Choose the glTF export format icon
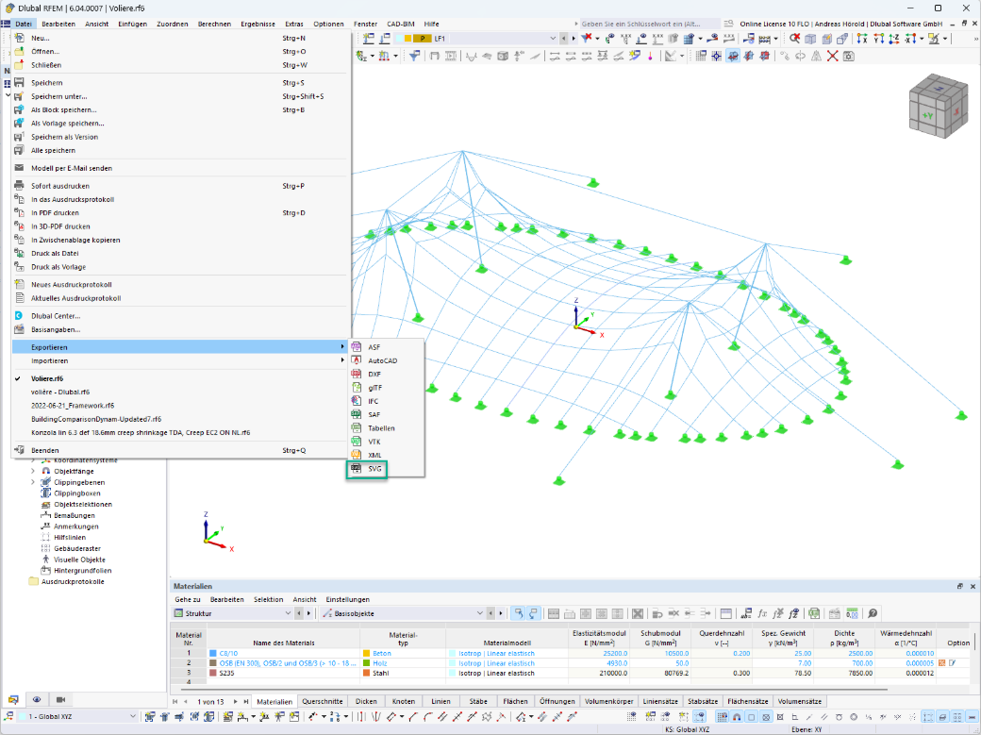Screen dimensions: 981x735 [356, 388]
